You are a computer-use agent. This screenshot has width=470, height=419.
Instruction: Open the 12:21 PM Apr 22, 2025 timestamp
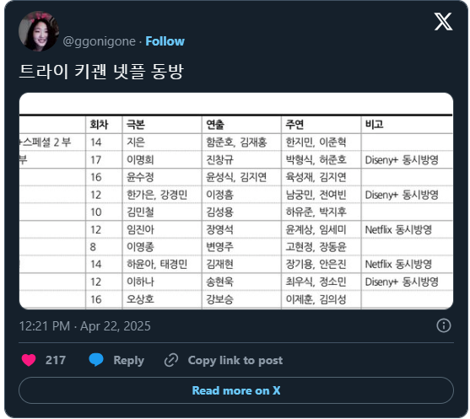(x=85, y=326)
